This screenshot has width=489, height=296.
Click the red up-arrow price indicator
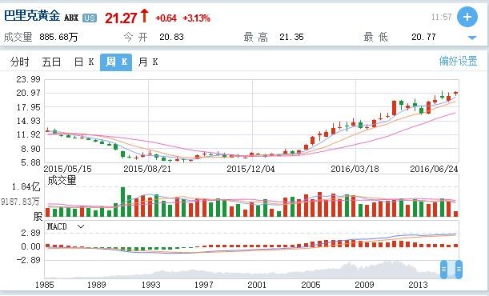coord(144,15)
